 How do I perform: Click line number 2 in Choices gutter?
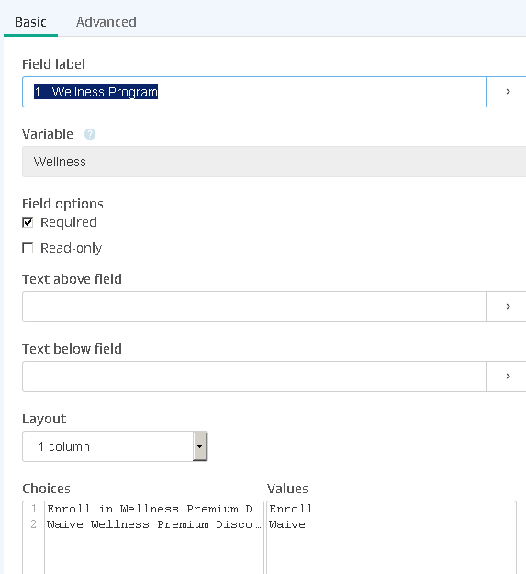pyautogui.click(x=34, y=524)
